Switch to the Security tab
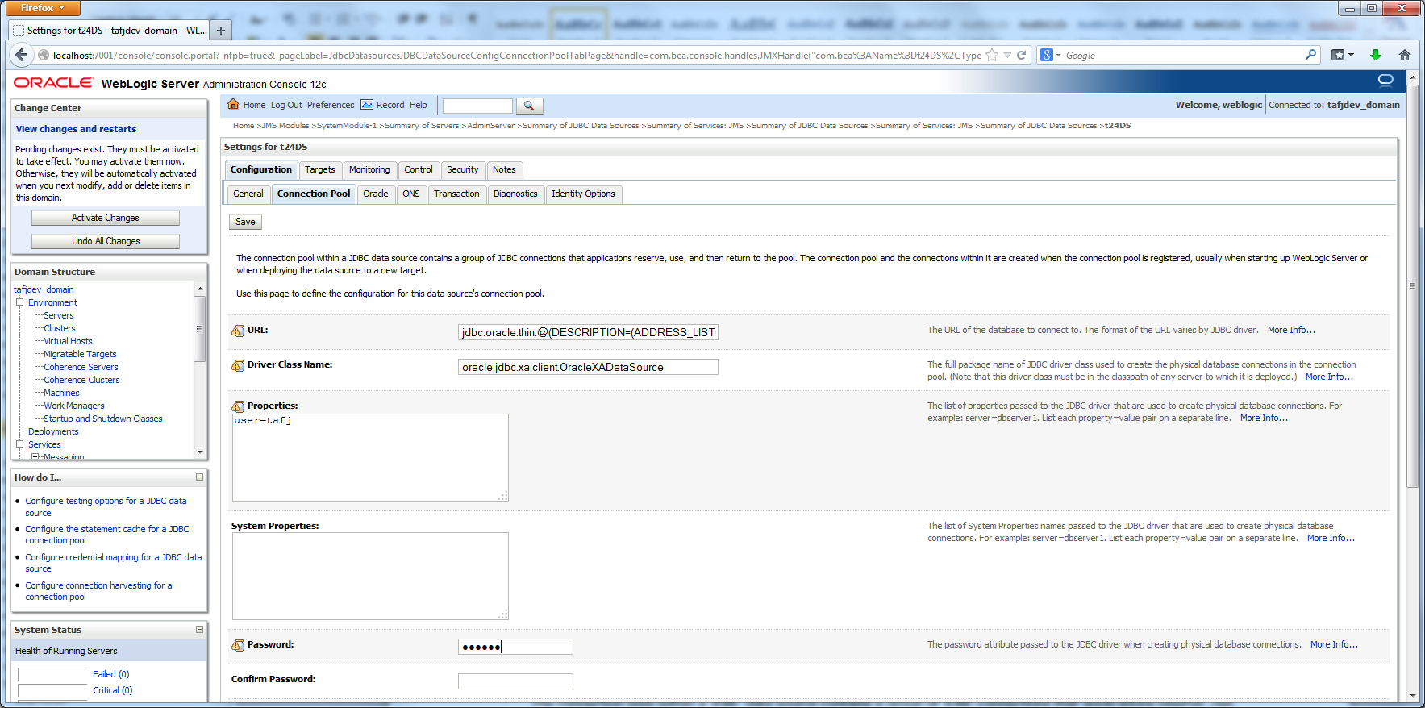Image resolution: width=1425 pixels, height=708 pixels. pyautogui.click(x=463, y=169)
